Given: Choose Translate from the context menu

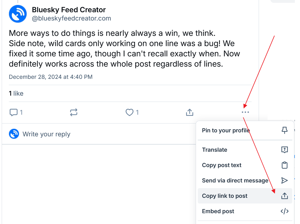Looking at the screenshot, I should click(215, 150).
